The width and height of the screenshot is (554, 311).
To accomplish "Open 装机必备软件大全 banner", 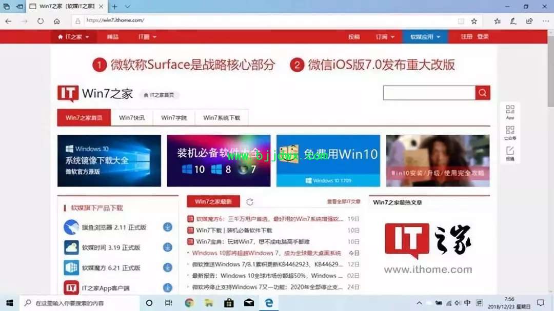I will click(x=219, y=160).
